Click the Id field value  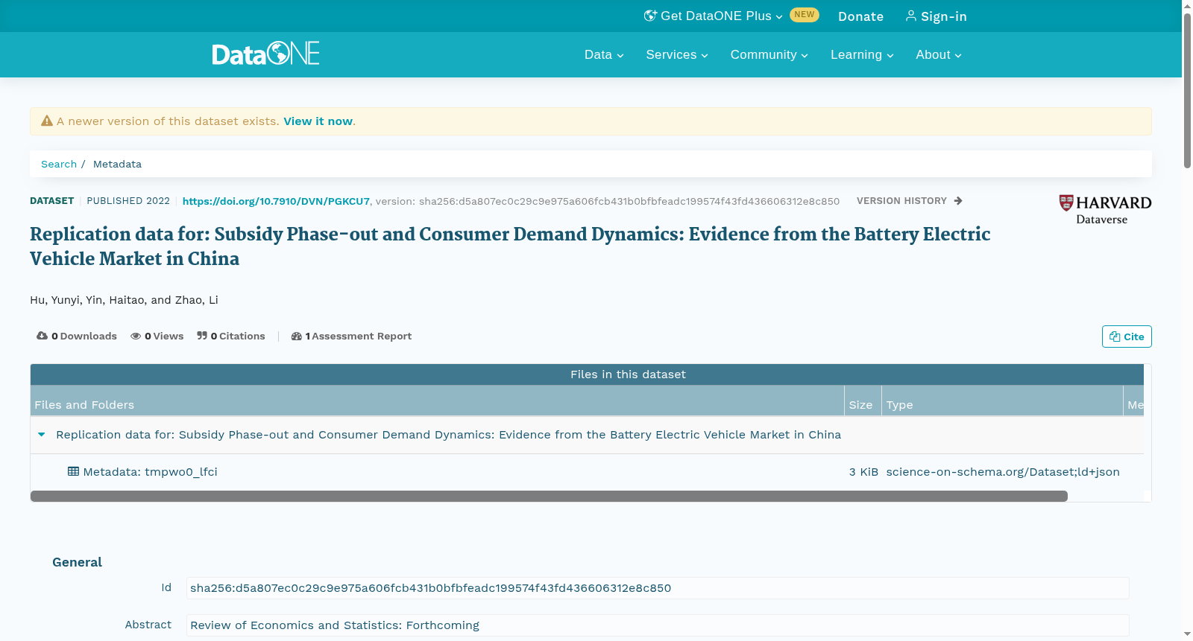pos(658,588)
